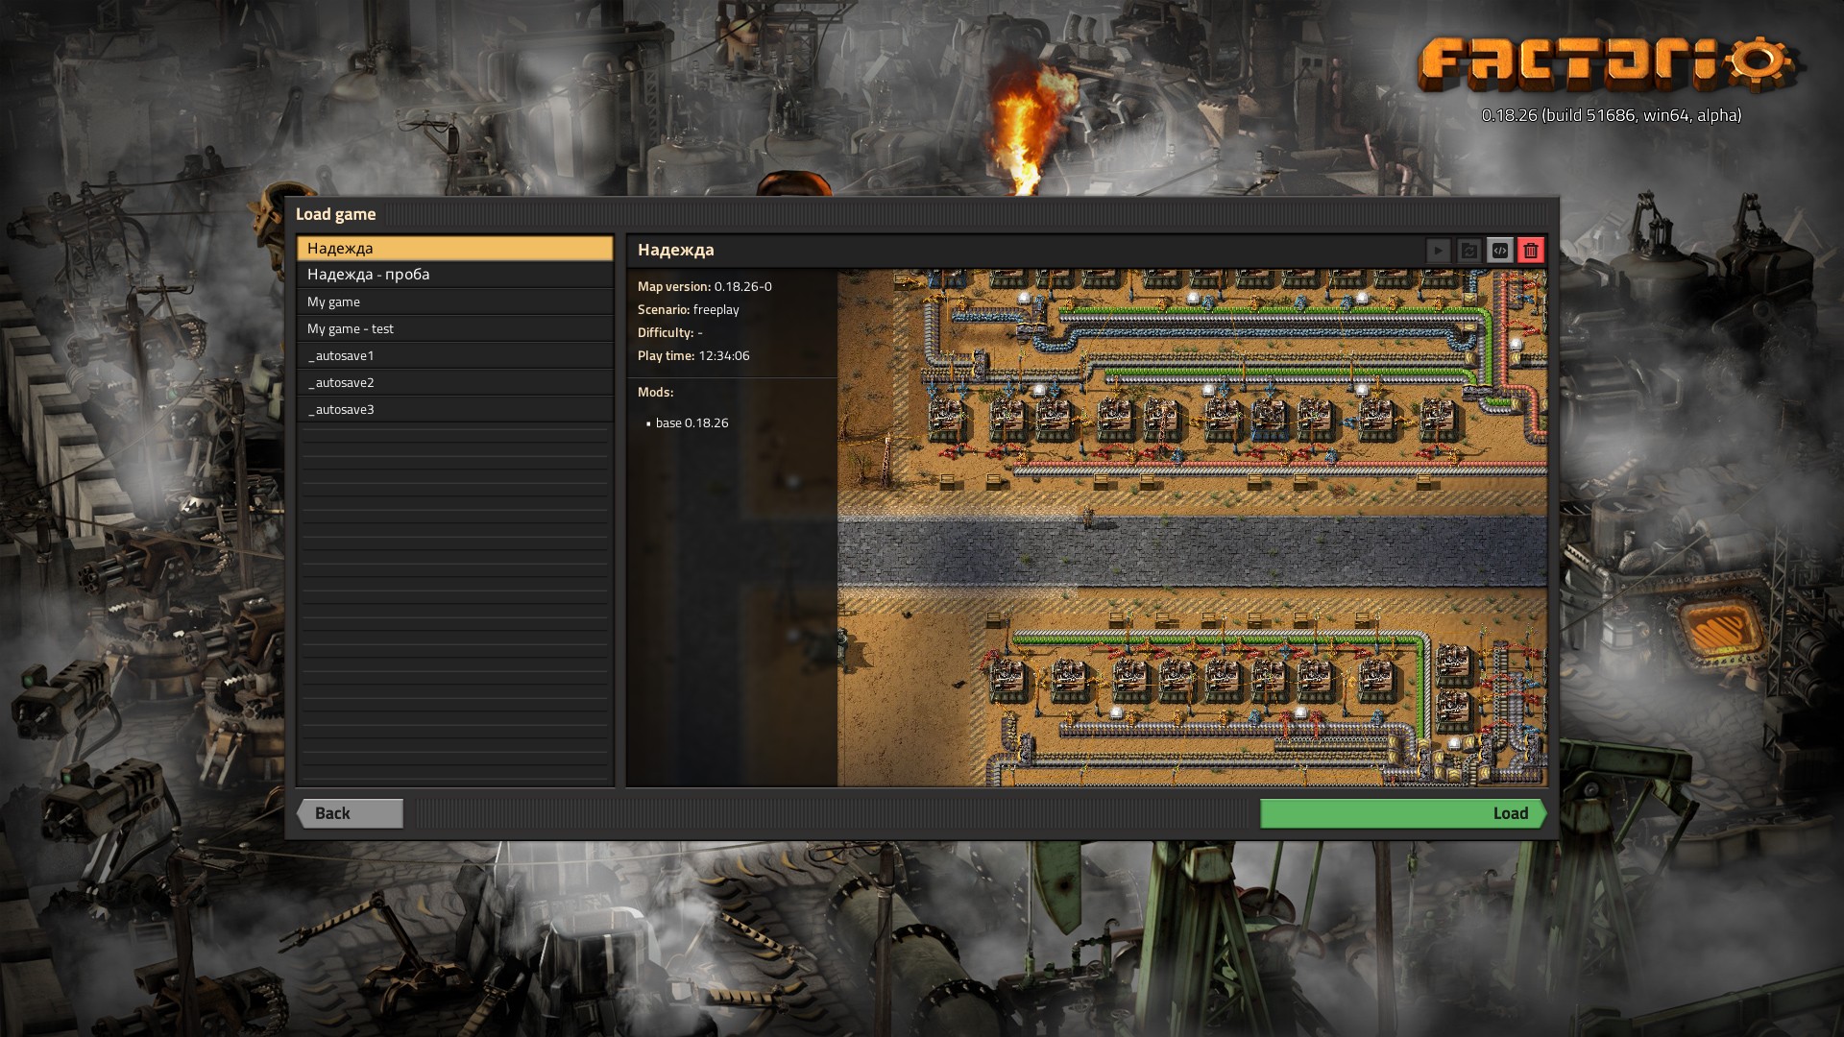The height and width of the screenshot is (1037, 1844).
Task: Load the selected save game
Action: click(1403, 813)
